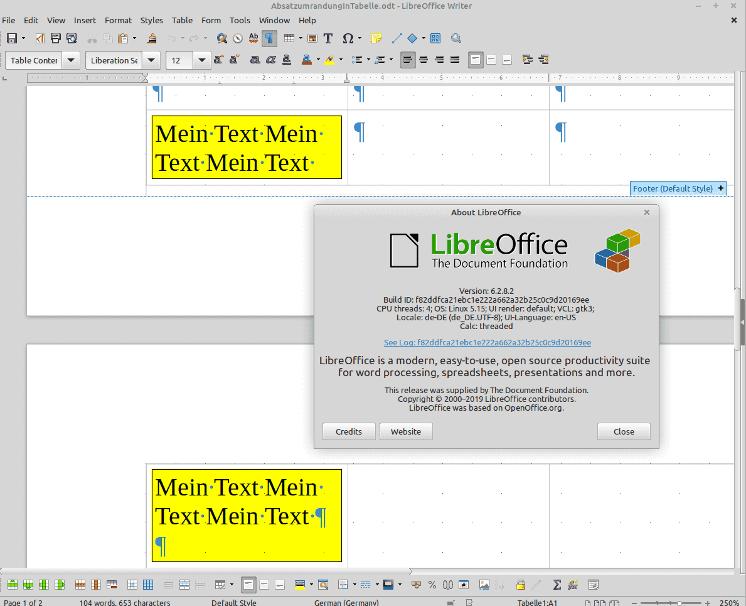This screenshot has height=606, width=746.
Task: Click Close button in About LibreOffice
Action: 624,432
